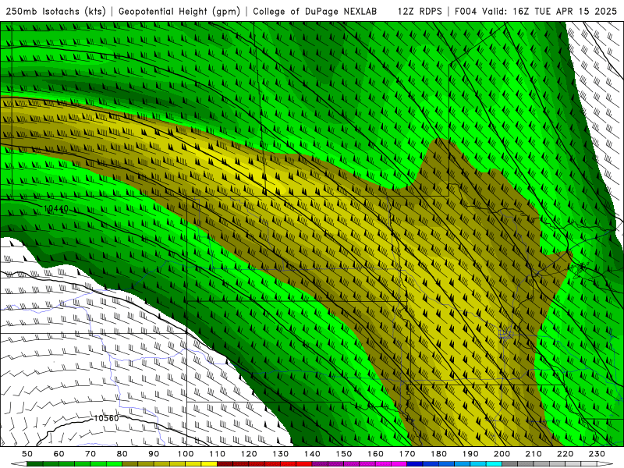Click the 'College of DuPage NEXLAB' text
This screenshot has height=468, width=624.
point(315,12)
